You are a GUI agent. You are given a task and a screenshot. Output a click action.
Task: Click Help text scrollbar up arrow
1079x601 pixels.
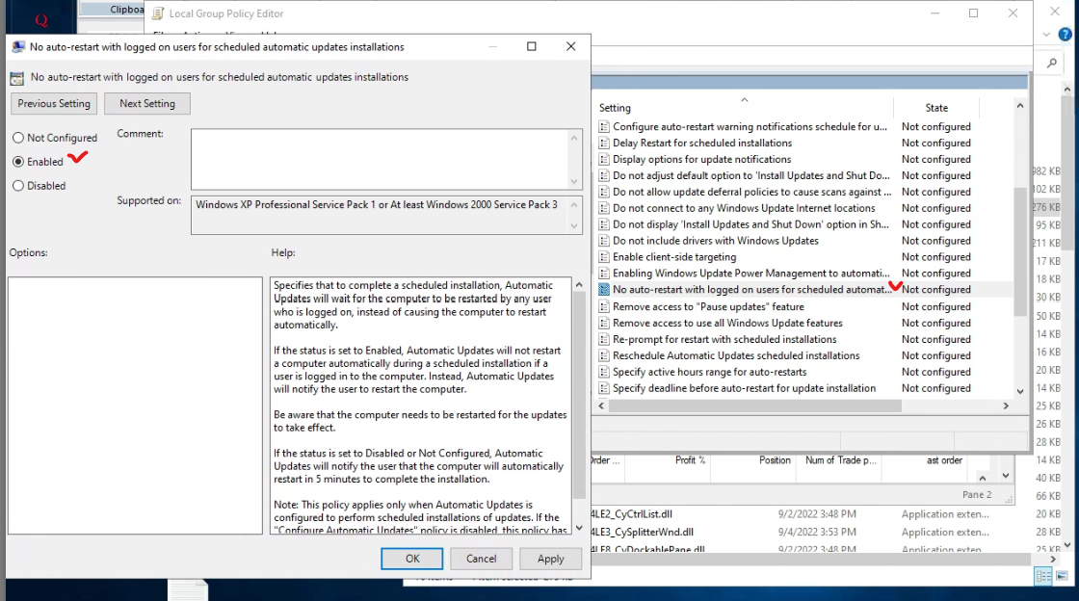click(579, 285)
